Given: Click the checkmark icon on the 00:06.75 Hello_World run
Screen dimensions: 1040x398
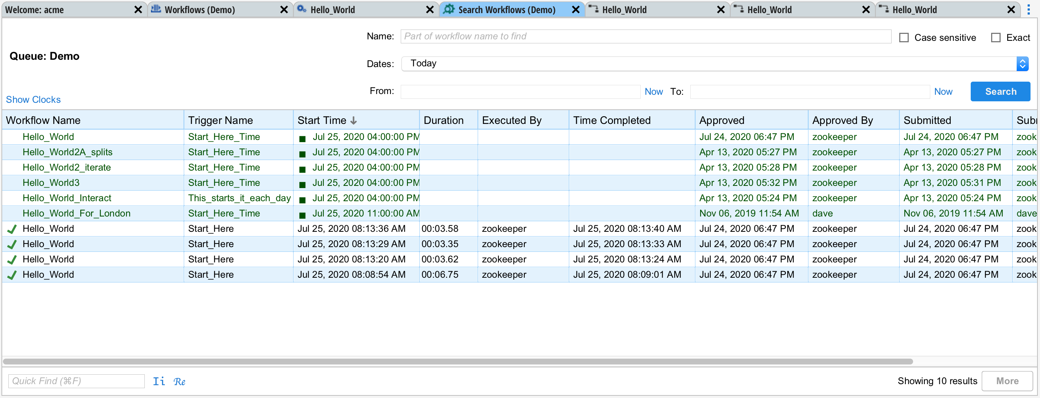Looking at the screenshot, I should tap(11, 275).
